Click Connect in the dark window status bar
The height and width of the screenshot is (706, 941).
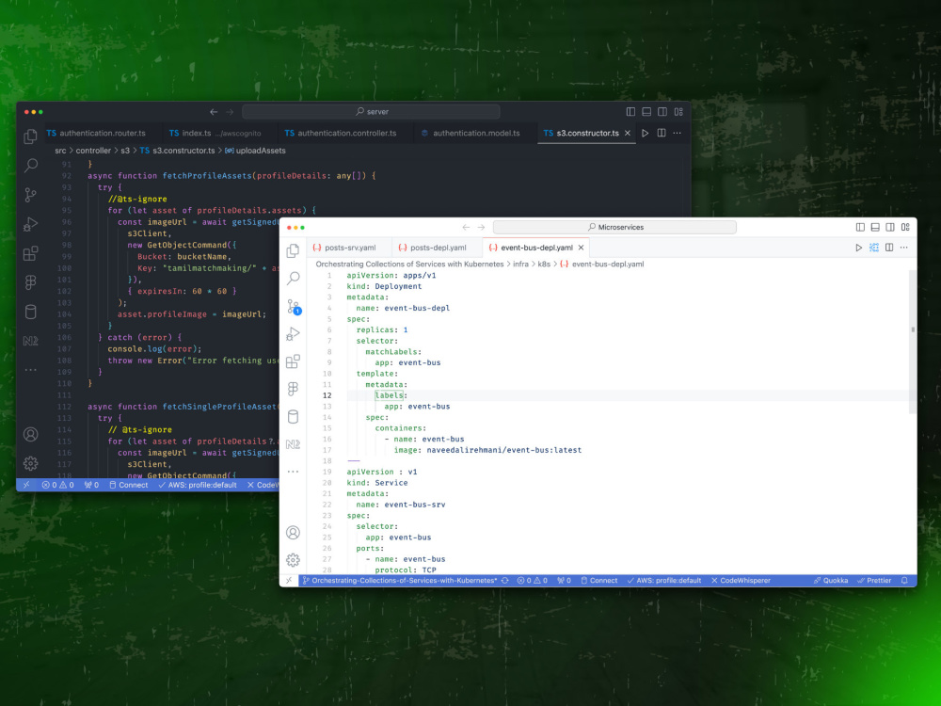tap(128, 485)
